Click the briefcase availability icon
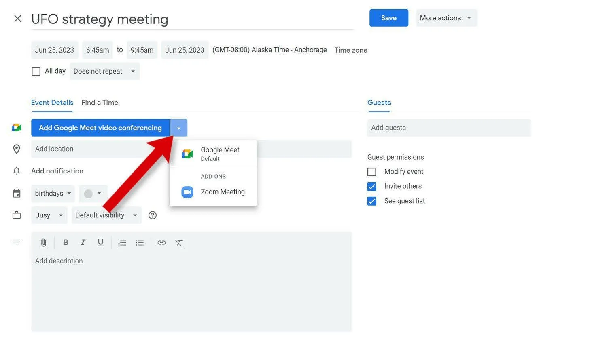The width and height of the screenshot is (607, 341). click(x=17, y=215)
